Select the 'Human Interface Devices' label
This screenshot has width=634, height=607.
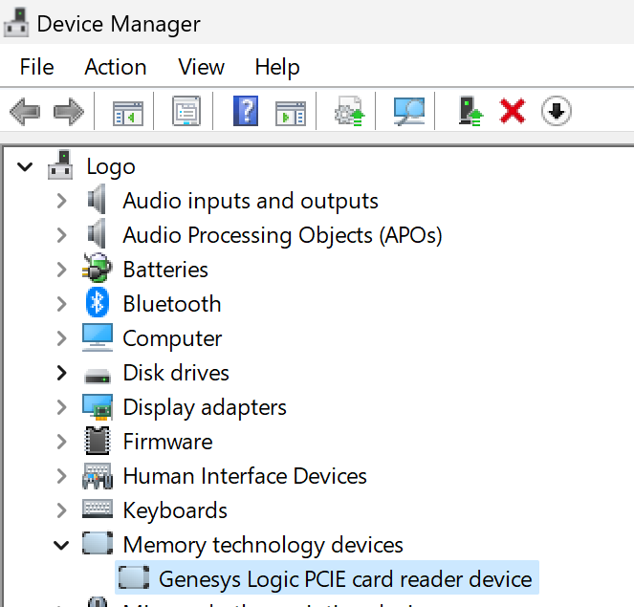tap(245, 476)
